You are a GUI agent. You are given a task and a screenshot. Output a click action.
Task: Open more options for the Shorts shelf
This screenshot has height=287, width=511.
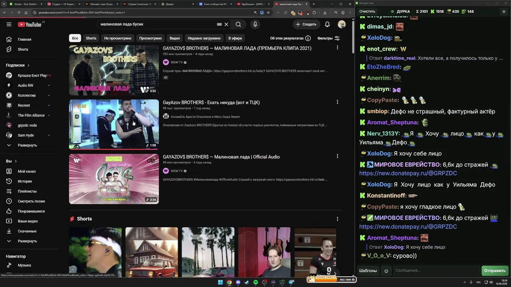pos(337,219)
